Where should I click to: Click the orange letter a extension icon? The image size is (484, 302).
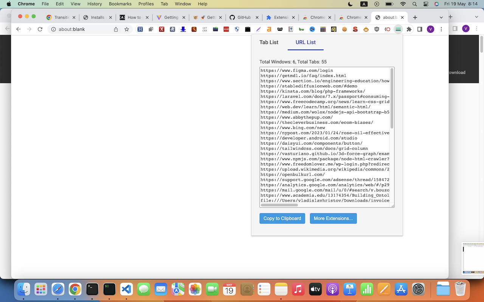point(269,29)
